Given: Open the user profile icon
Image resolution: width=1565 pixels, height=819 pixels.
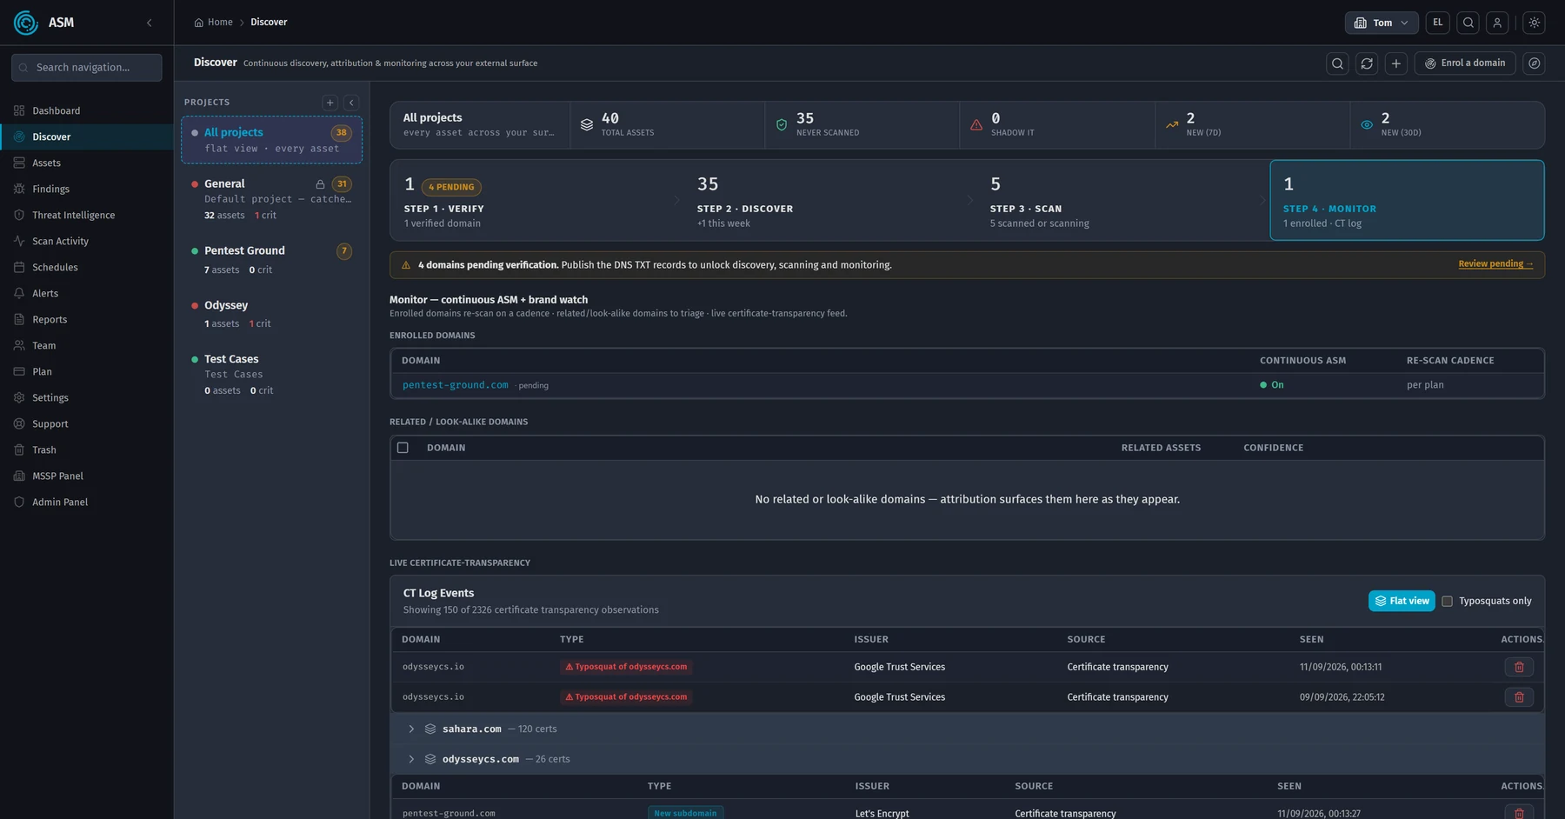Looking at the screenshot, I should [x=1497, y=23].
